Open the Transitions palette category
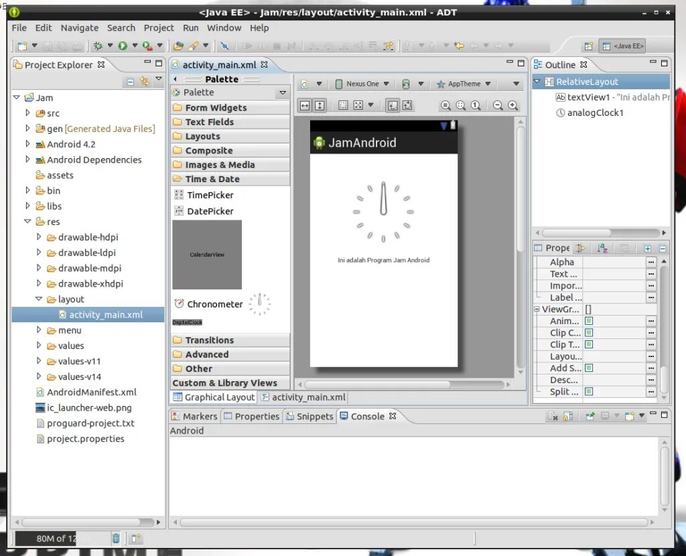The width and height of the screenshot is (686, 556). pos(230,340)
